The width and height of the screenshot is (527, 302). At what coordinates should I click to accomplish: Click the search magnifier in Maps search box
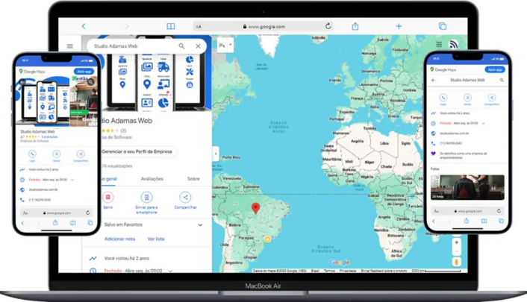pyautogui.click(x=181, y=46)
